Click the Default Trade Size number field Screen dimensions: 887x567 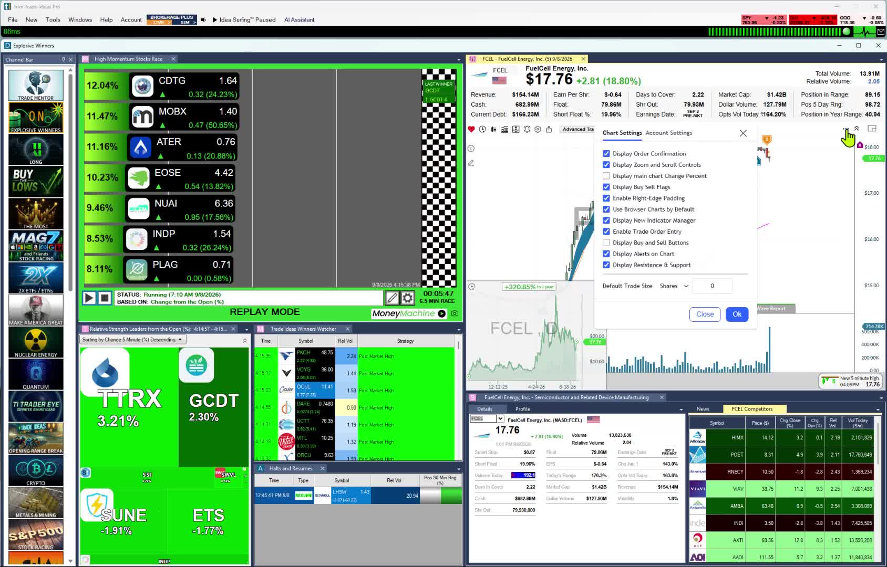tap(713, 286)
